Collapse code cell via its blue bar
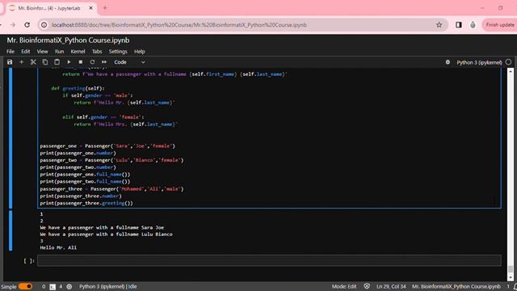The height and width of the screenshot is (291, 517). [x=11, y=138]
